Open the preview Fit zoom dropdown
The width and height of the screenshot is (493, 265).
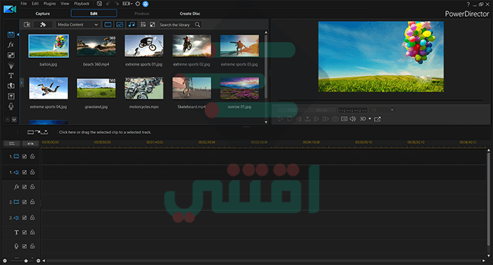click(x=382, y=110)
